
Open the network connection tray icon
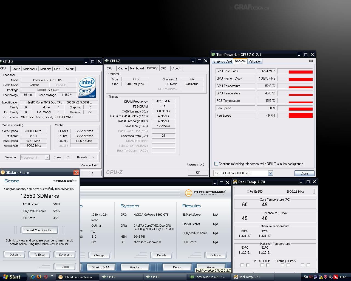tap(316, 277)
